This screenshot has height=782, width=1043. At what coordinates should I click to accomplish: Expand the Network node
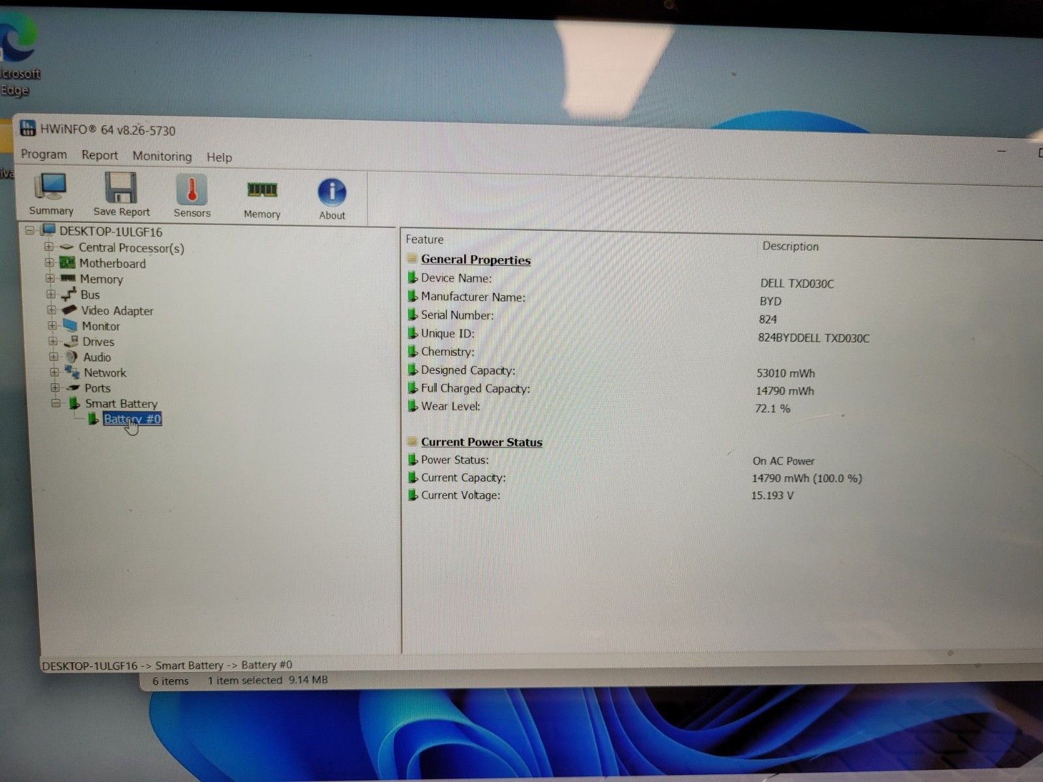pyautogui.click(x=54, y=372)
